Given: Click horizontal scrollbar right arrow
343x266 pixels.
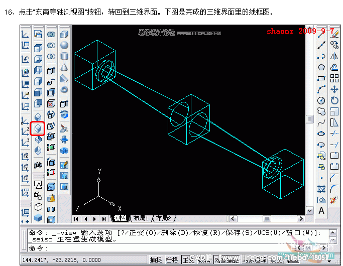Looking at the screenshot, I should [x=301, y=218].
